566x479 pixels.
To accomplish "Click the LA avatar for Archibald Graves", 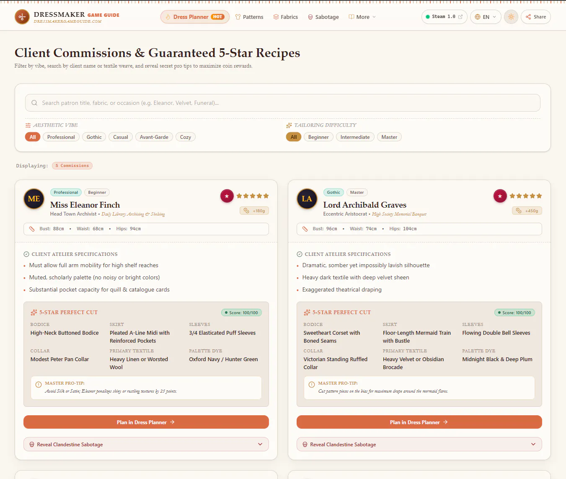I will tap(307, 199).
